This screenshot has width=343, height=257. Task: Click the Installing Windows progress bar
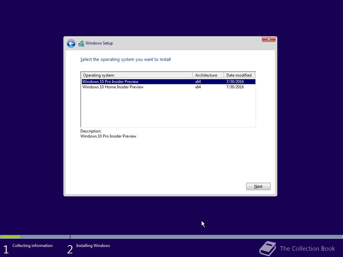pyautogui.click(x=206, y=237)
